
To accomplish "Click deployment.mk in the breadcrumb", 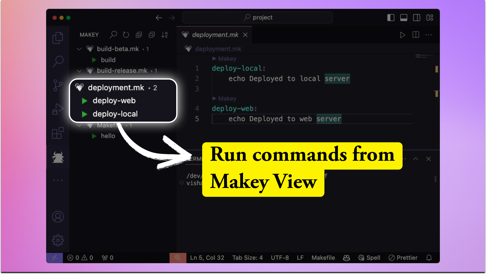I will pos(218,49).
